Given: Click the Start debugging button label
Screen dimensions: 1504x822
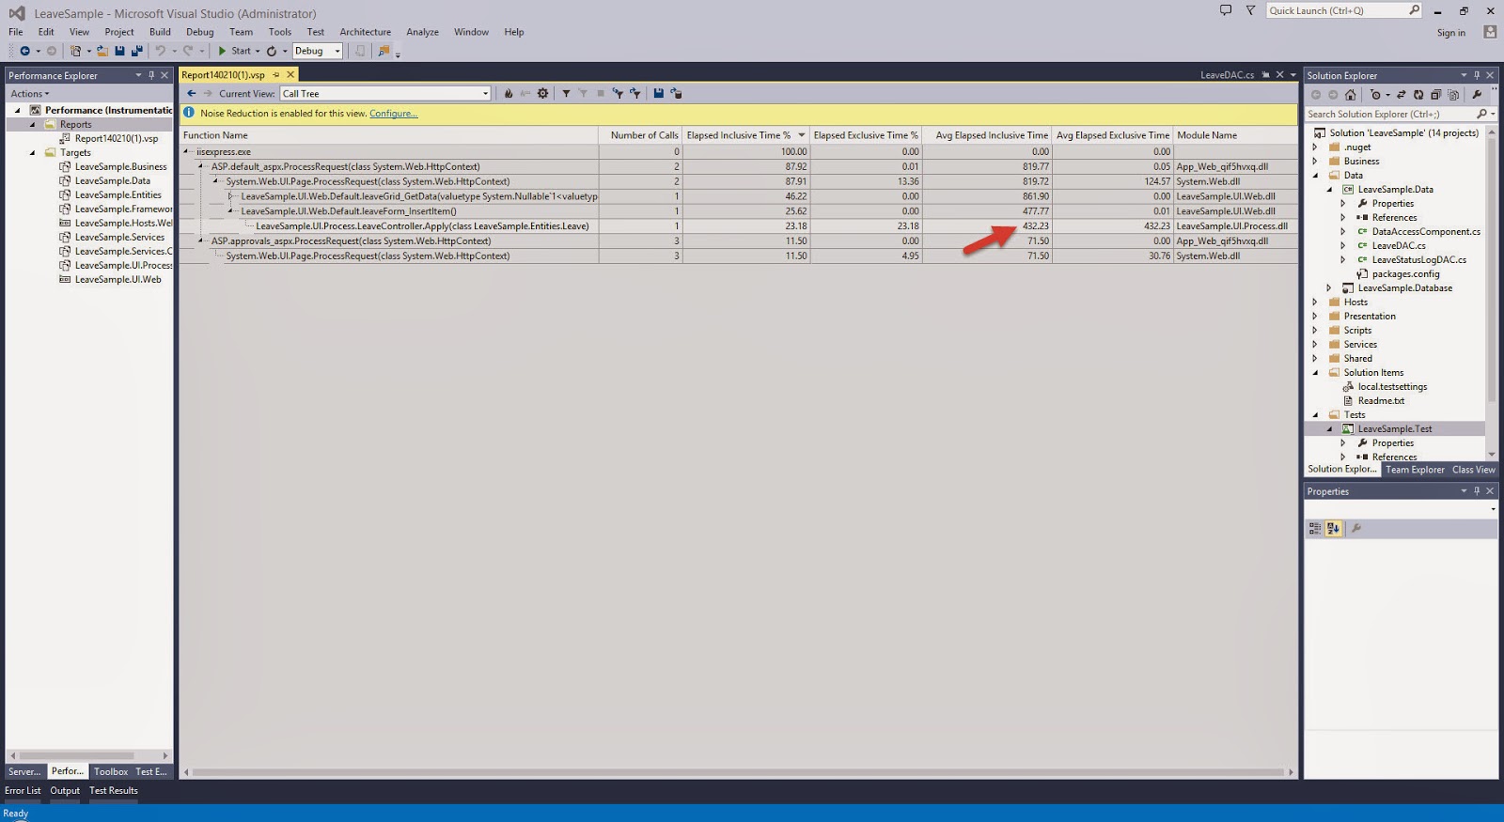Looking at the screenshot, I should tap(241, 51).
